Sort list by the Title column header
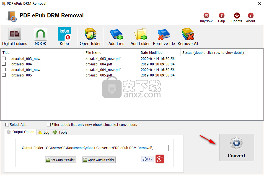The height and width of the screenshot is (175, 264). (42, 52)
